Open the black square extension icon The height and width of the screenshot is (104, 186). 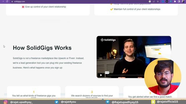pyautogui.click(x=167, y=1)
